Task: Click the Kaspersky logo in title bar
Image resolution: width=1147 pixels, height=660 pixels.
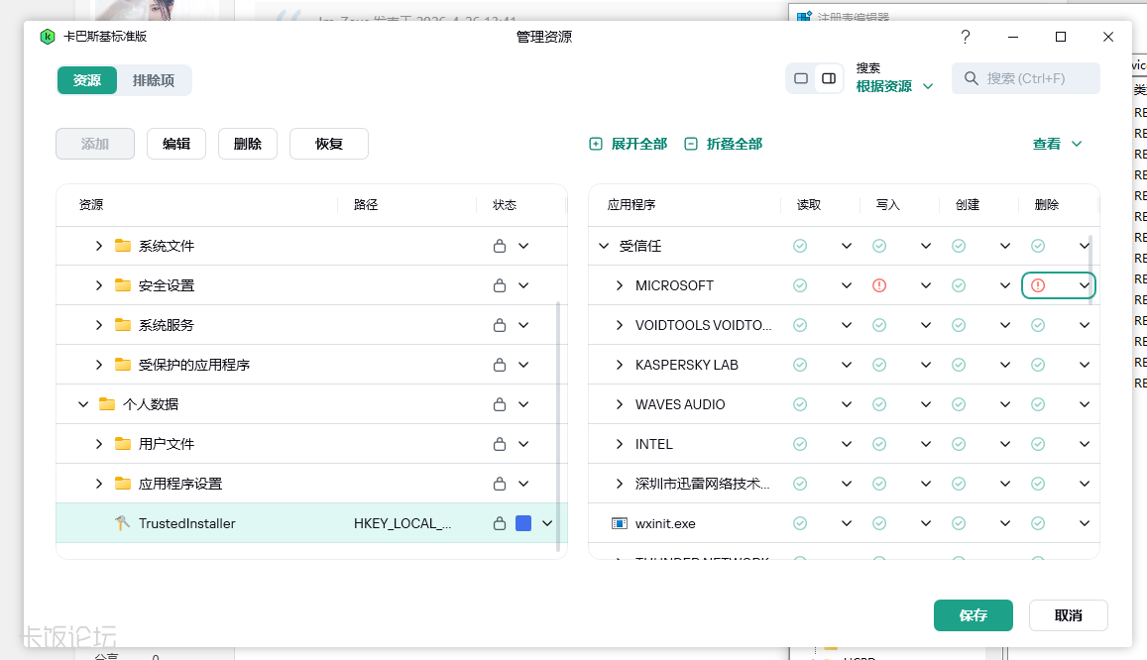Action: 48,37
